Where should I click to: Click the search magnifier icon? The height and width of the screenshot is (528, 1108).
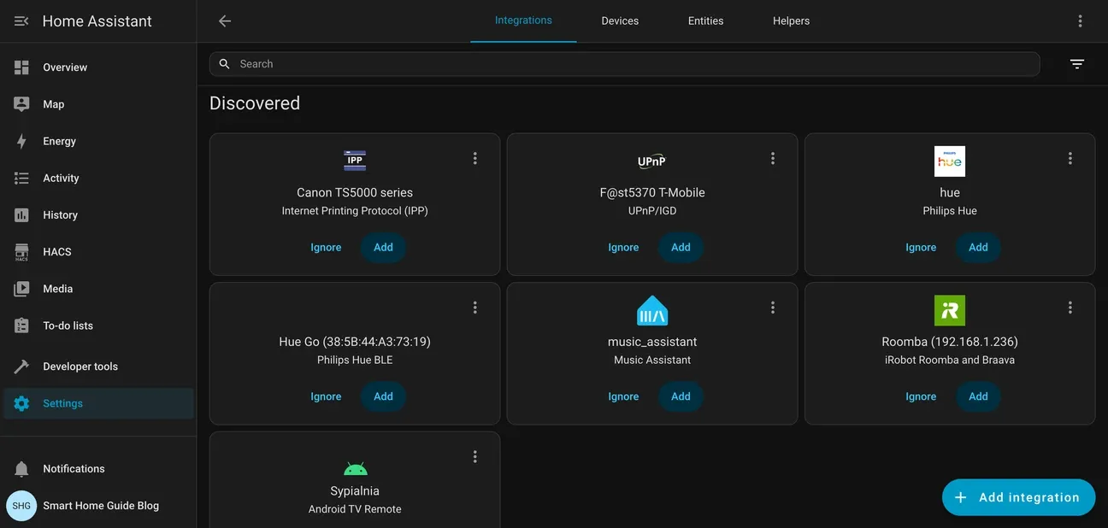click(x=225, y=64)
